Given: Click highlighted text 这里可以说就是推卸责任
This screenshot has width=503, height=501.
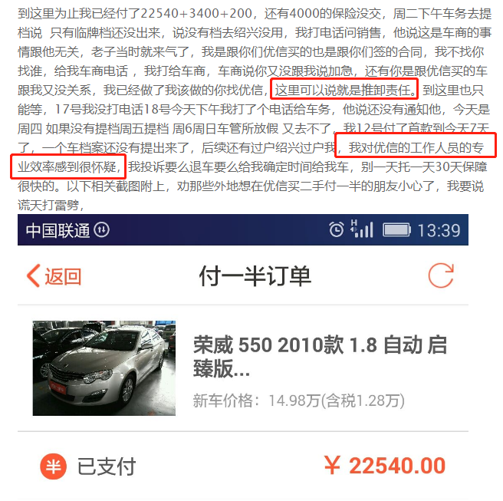Looking at the screenshot, I should point(344,89).
